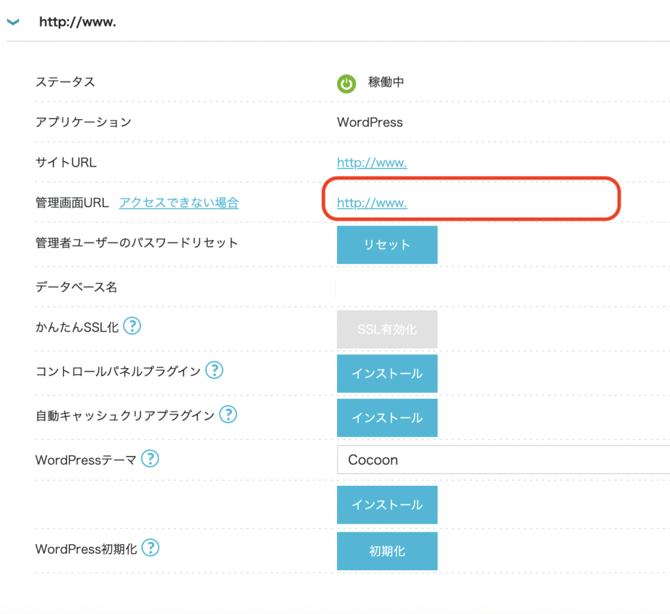Install the 自動キャッシュクリアプラグイン

tap(387, 418)
